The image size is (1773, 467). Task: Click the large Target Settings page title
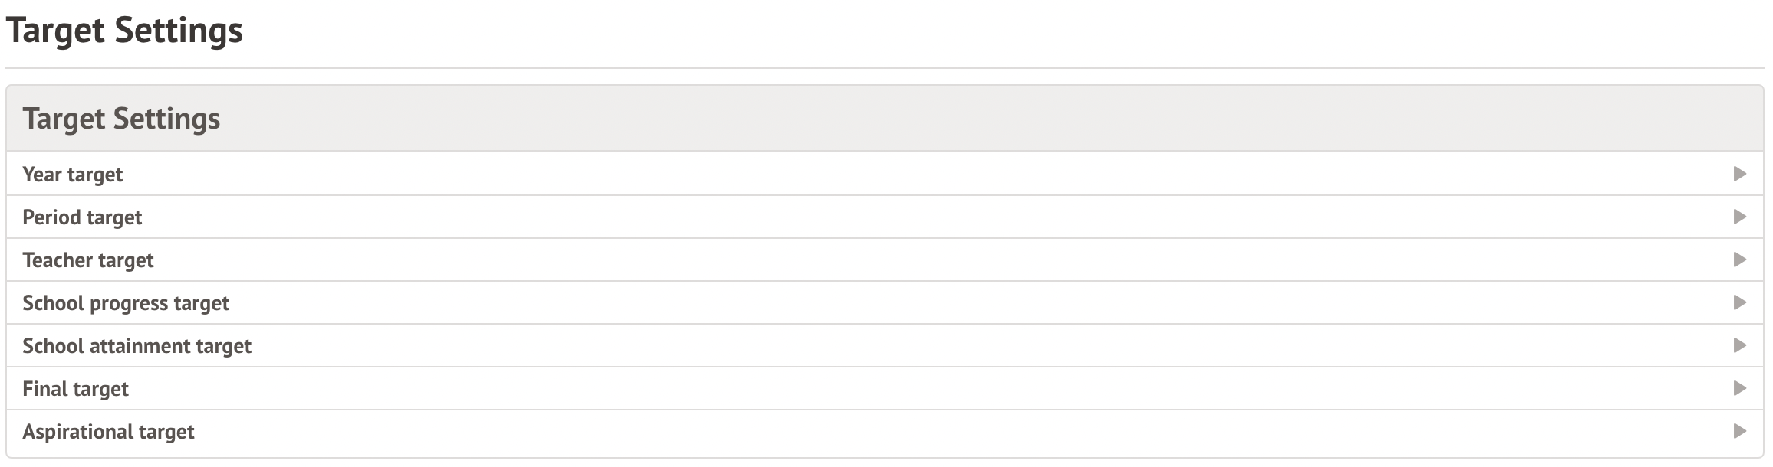point(124,31)
